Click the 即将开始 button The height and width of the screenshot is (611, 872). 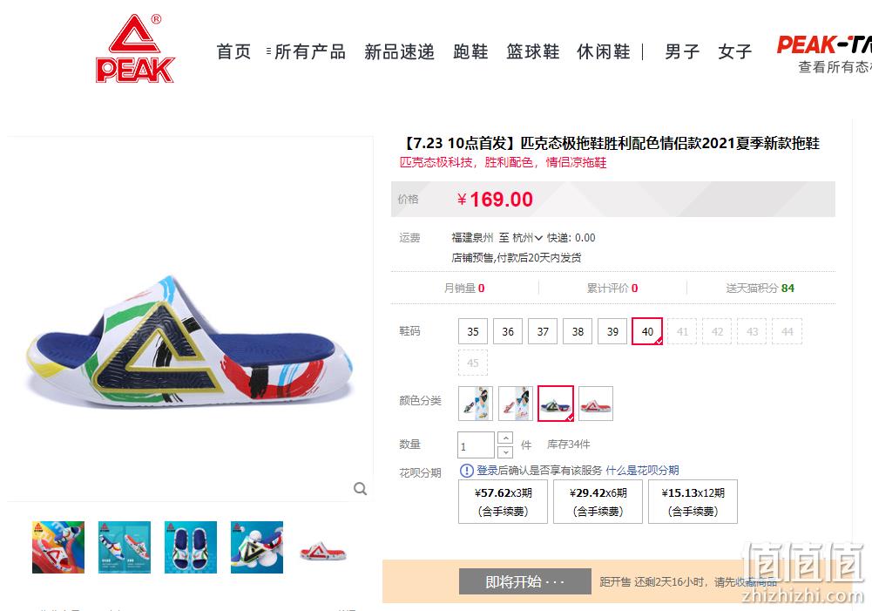[525, 582]
